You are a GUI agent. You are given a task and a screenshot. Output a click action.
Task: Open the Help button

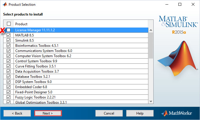coord(140,113)
